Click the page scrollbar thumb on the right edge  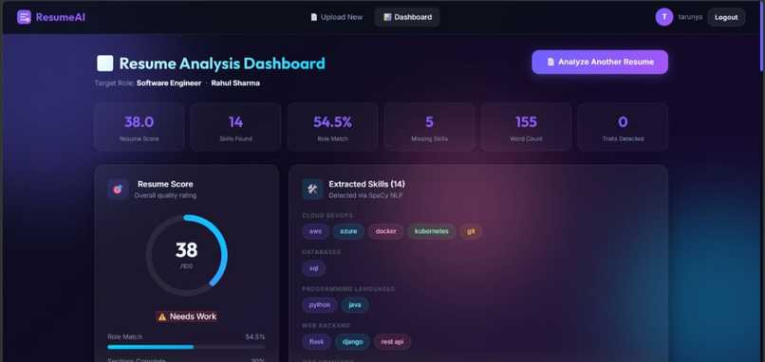762,37
